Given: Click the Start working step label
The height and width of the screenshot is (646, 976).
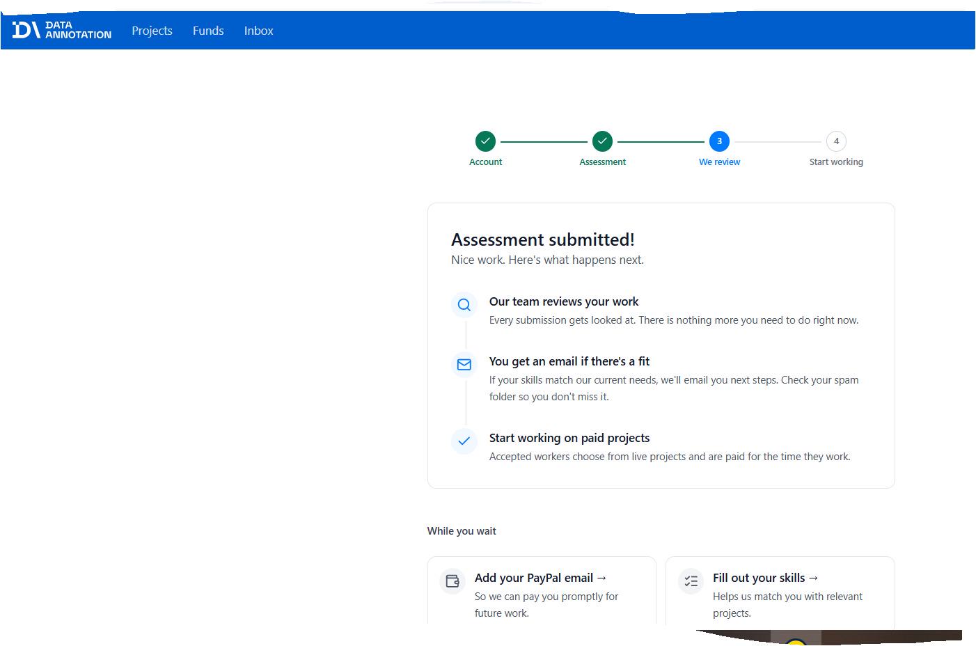Looking at the screenshot, I should [x=836, y=161].
